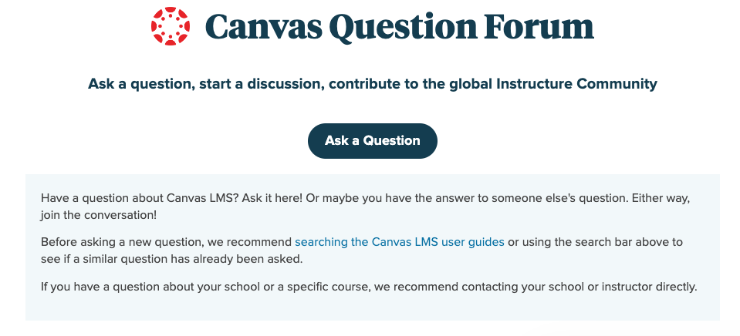Click the "Have a question about Canvas LMS?" sentence
This screenshot has height=336, width=740.
coord(140,197)
